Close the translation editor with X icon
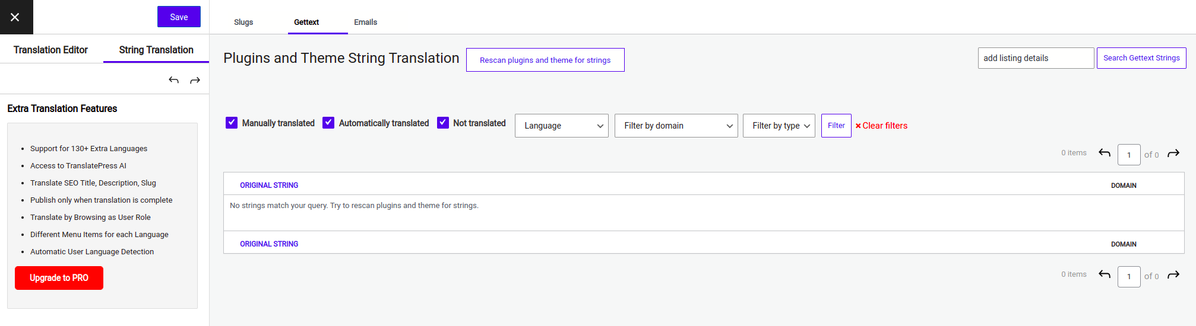 coord(16,17)
